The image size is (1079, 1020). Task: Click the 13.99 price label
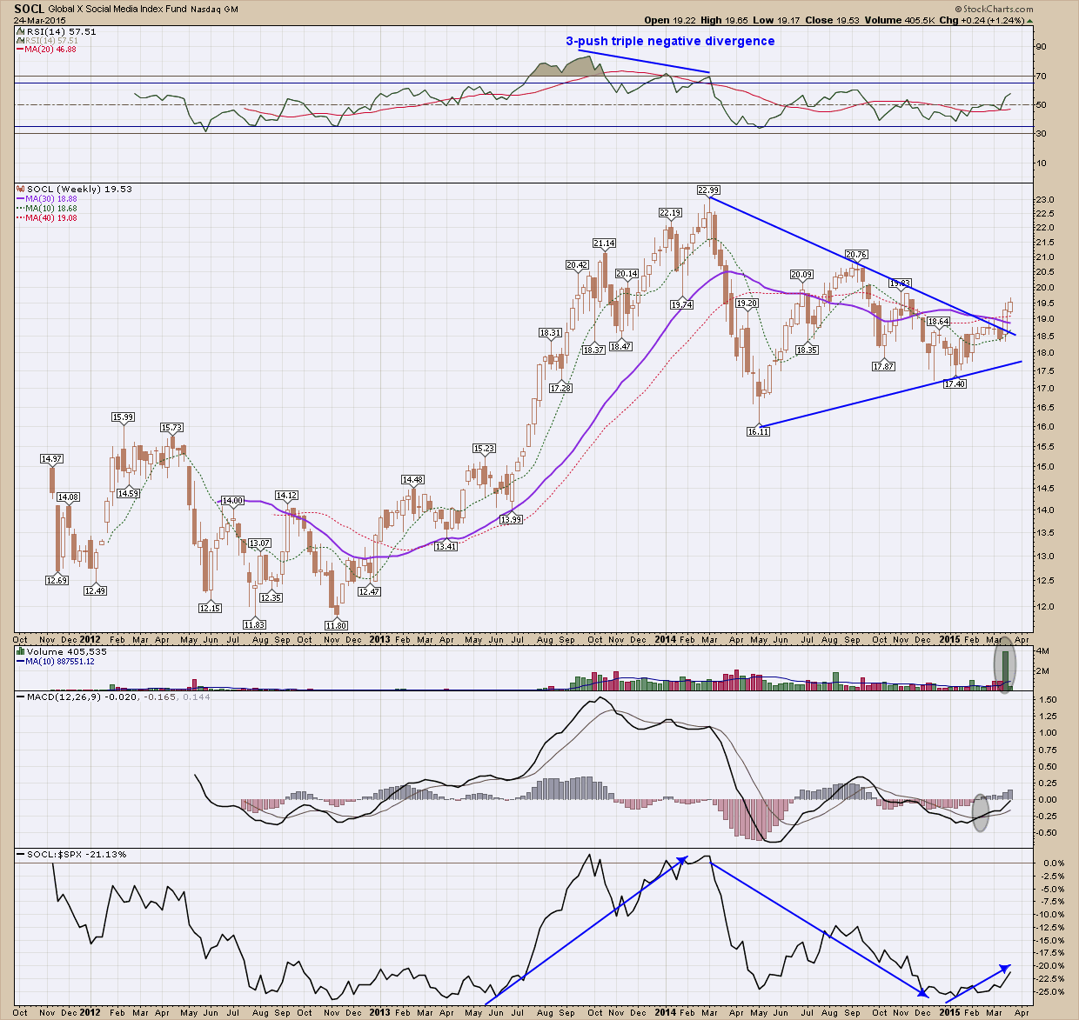click(x=511, y=519)
